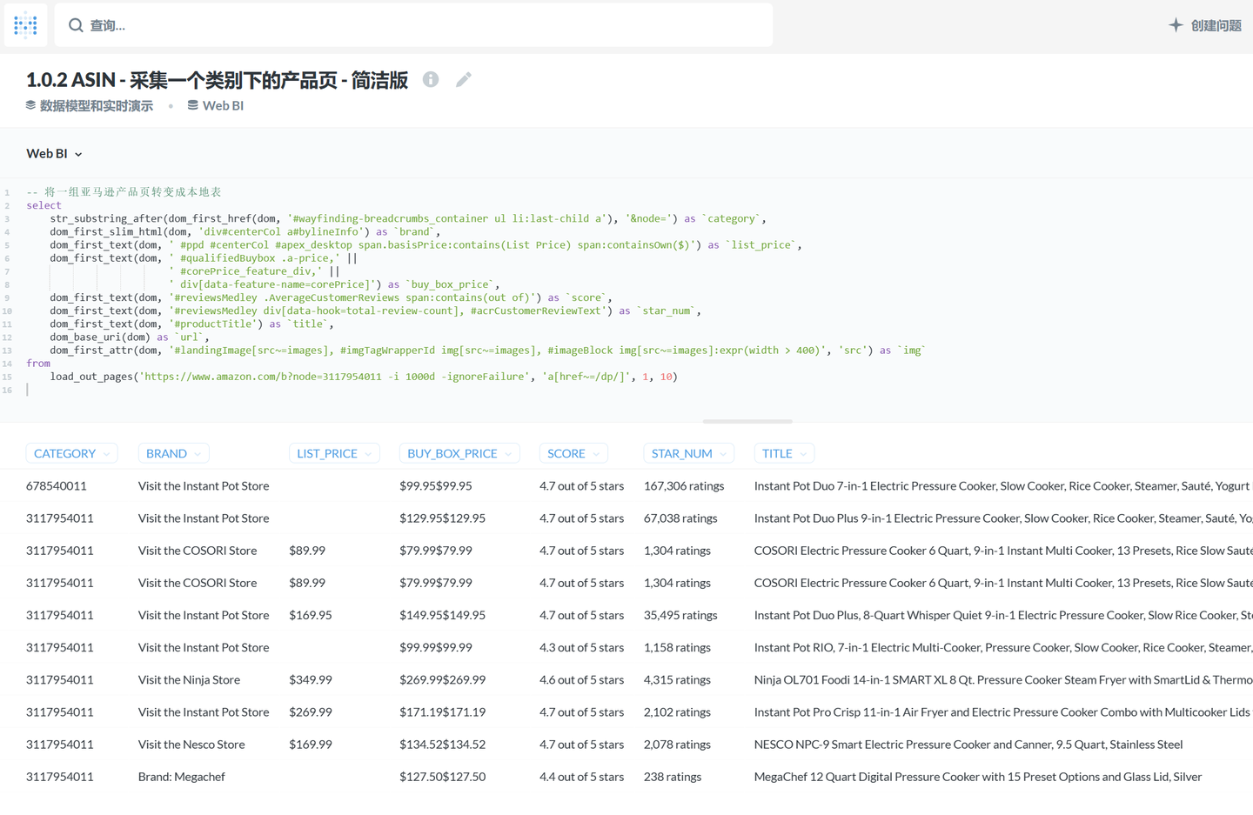The width and height of the screenshot is (1253, 815).
Task: Click the horizontal editor scrollbar handle
Action: click(x=747, y=421)
